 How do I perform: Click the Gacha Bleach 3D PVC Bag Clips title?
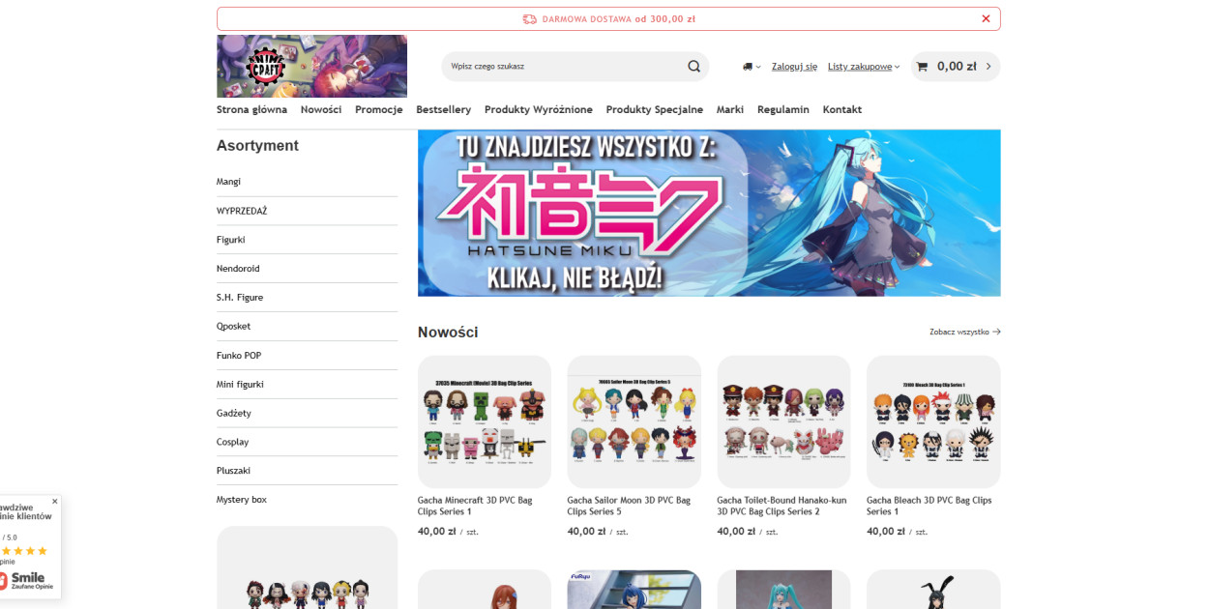tap(929, 506)
